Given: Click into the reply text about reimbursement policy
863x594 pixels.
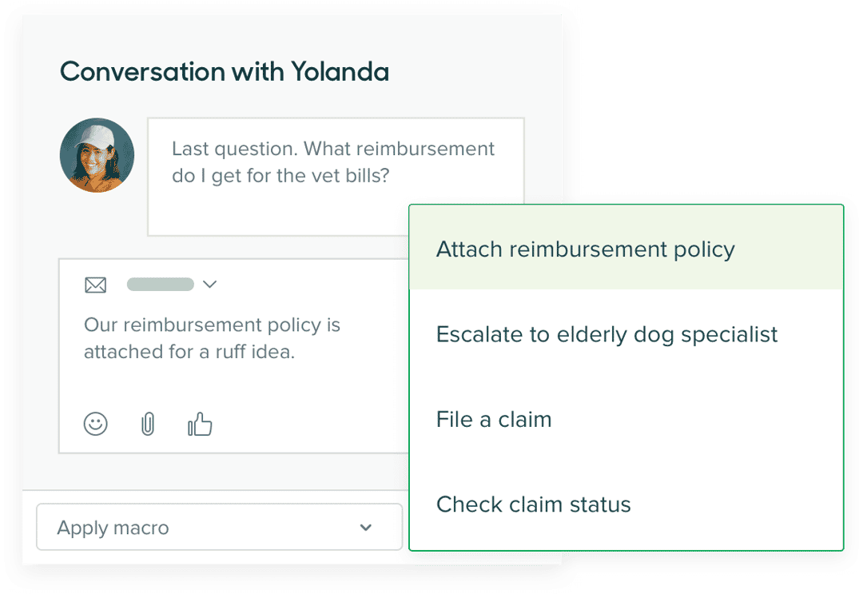Looking at the screenshot, I should (x=212, y=338).
